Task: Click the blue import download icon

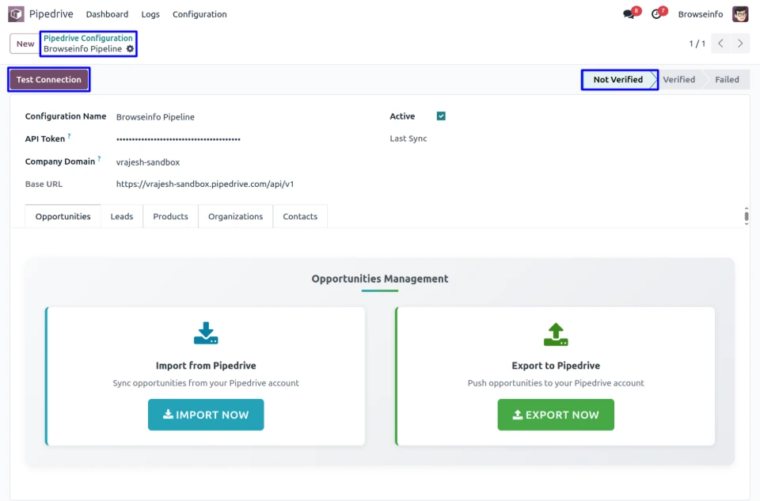Action: point(206,333)
